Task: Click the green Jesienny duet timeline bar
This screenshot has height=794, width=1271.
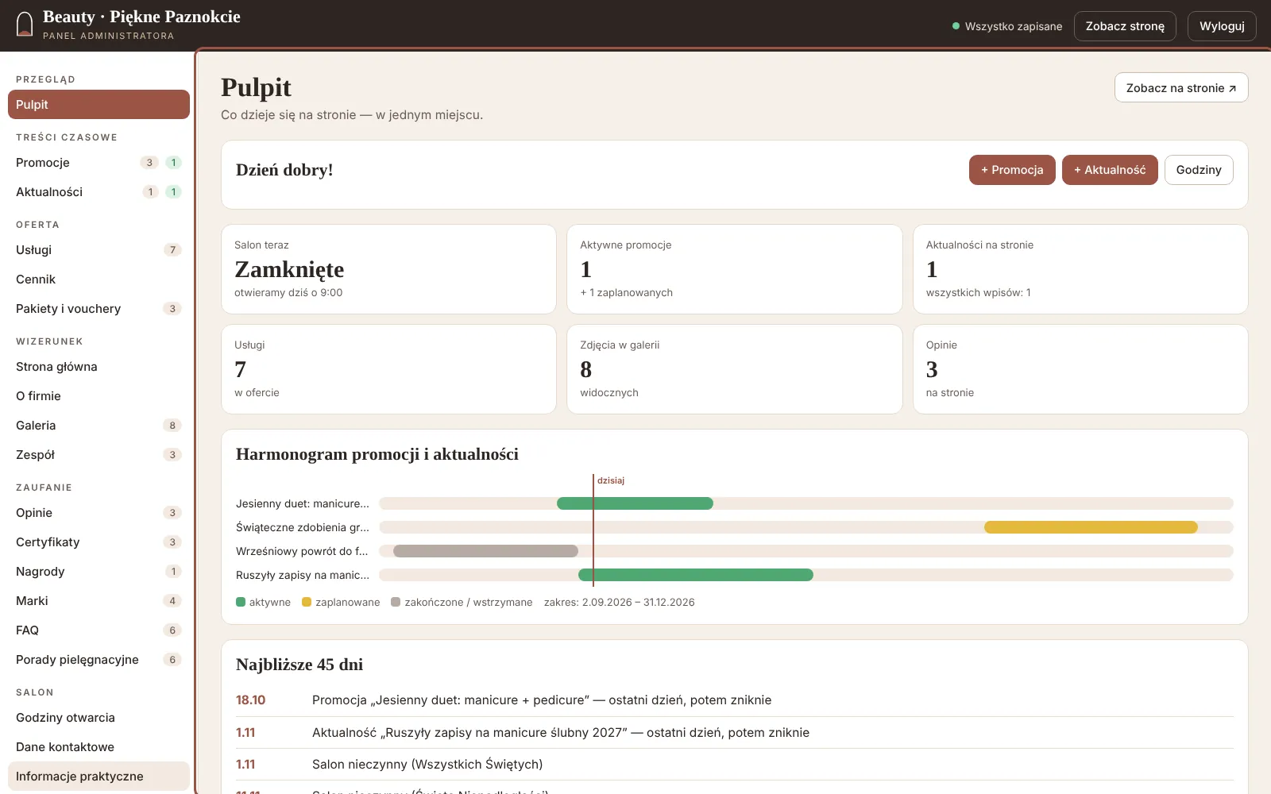Action: pos(635,503)
